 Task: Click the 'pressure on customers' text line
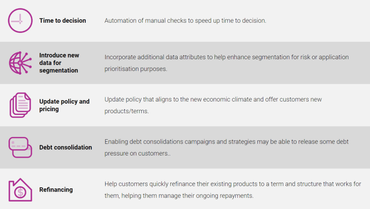pyautogui.click(x=137, y=153)
